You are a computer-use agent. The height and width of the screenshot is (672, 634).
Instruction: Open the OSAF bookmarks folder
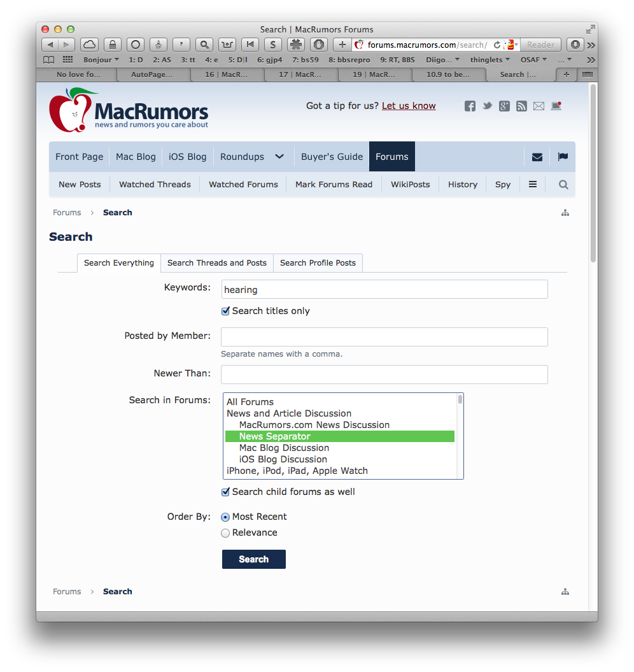pyautogui.click(x=533, y=60)
